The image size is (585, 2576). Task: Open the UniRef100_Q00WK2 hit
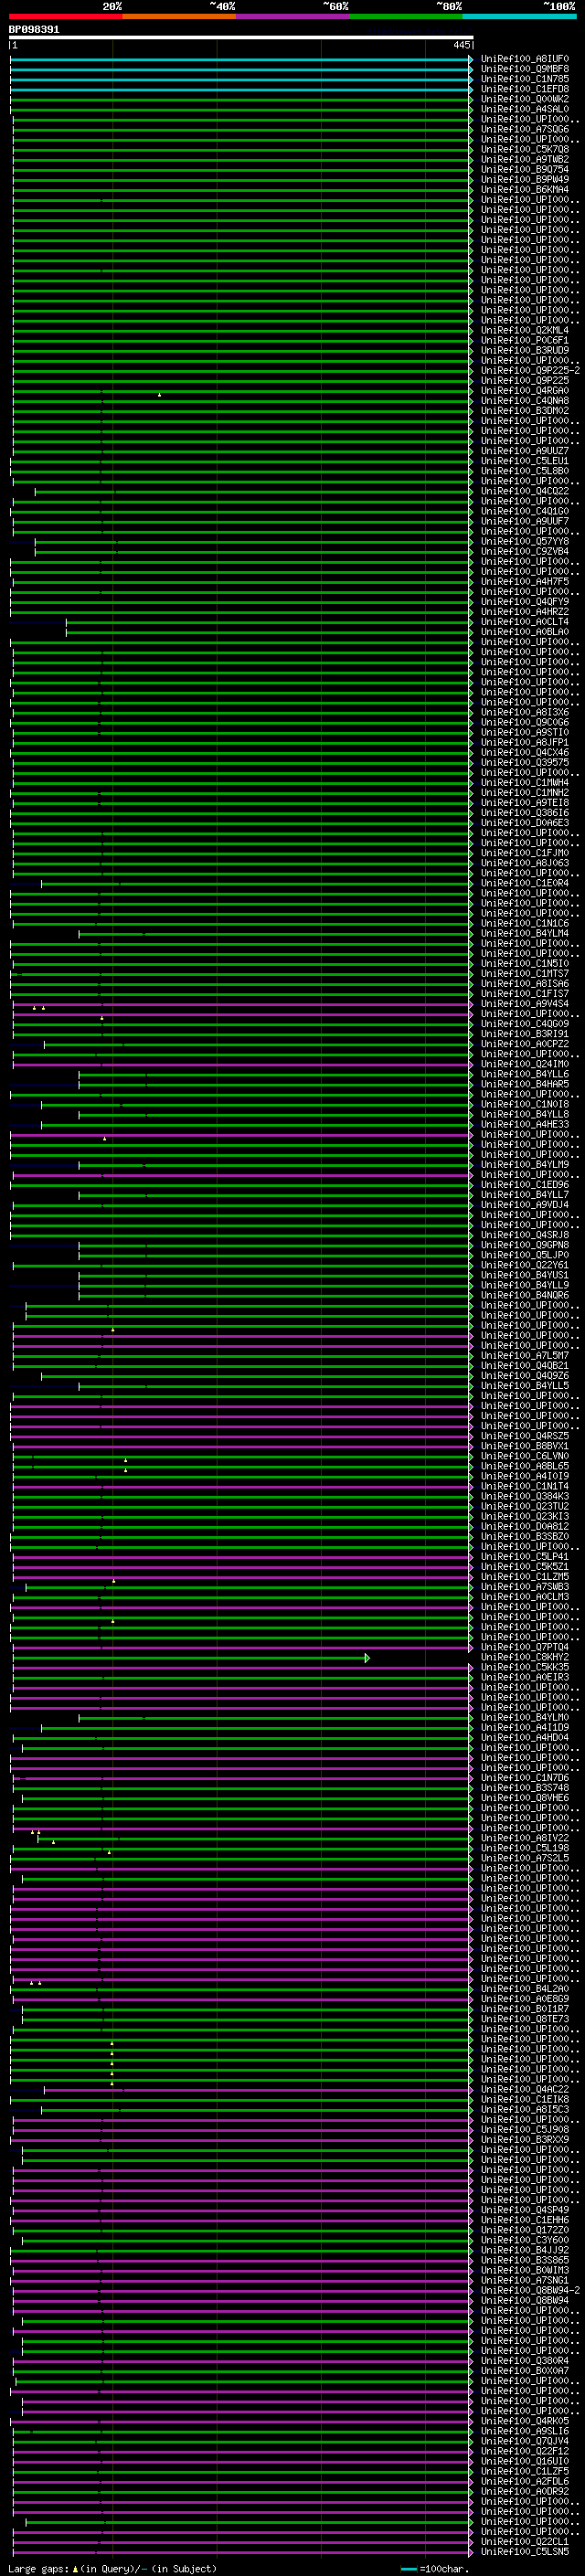(x=525, y=99)
